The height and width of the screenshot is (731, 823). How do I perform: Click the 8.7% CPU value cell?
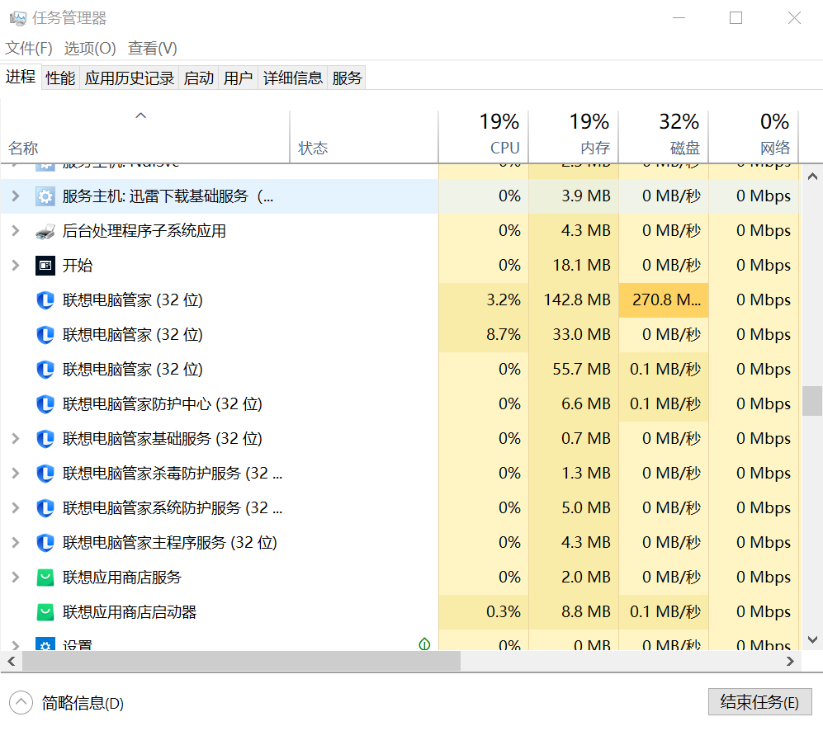pyautogui.click(x=484, y=335)
